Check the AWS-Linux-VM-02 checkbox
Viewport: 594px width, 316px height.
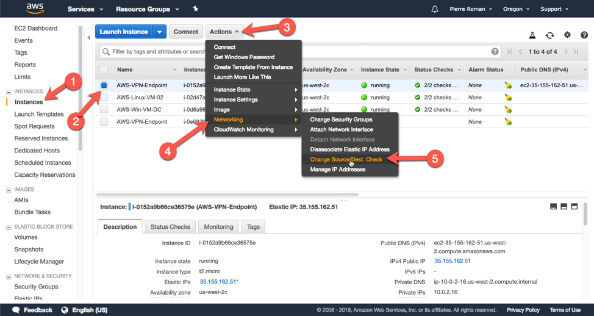104,98
